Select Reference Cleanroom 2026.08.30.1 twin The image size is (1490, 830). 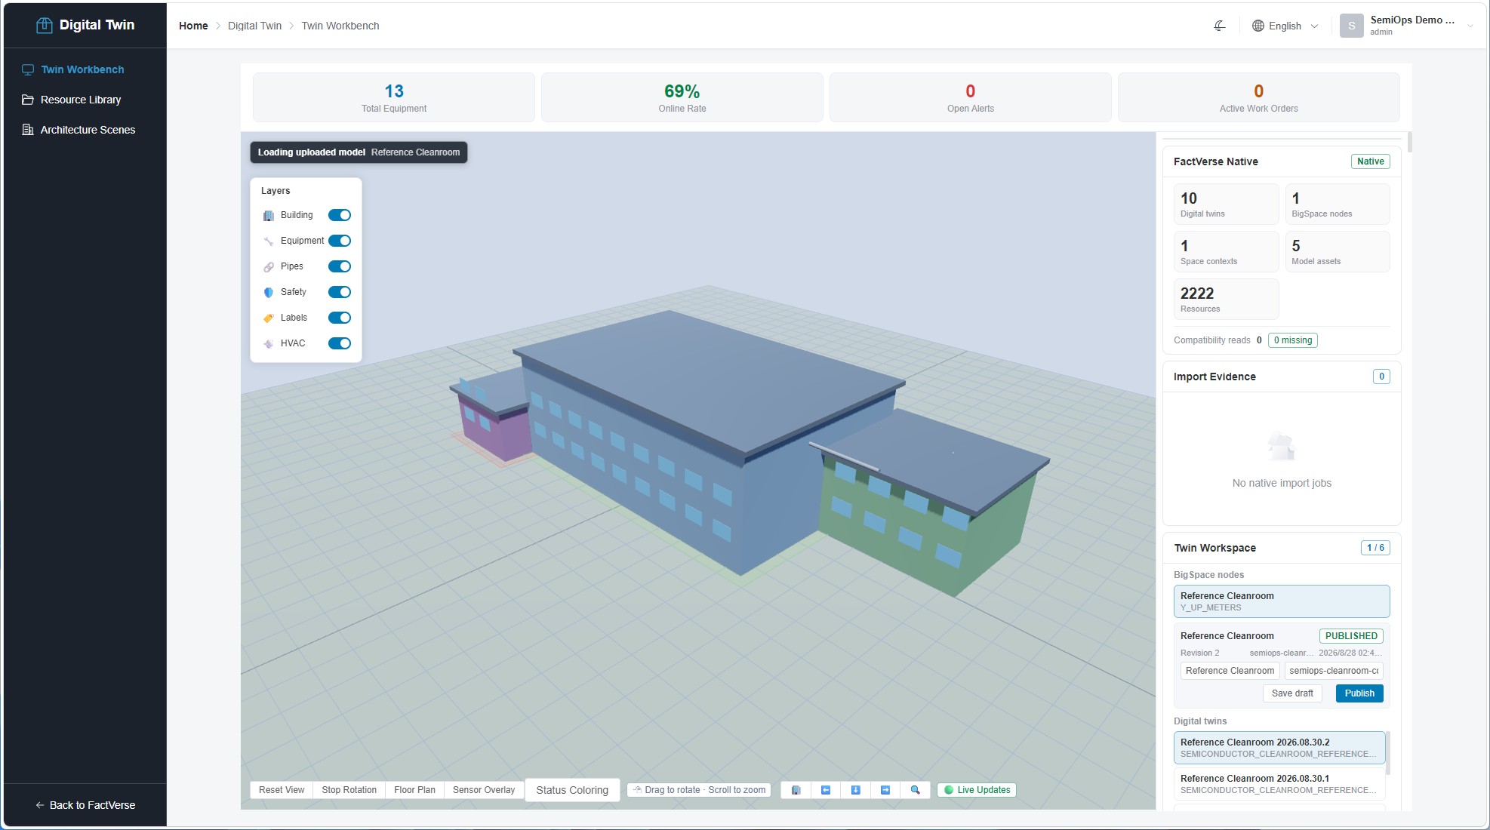pyautogui.click(x=1279, y=784)
